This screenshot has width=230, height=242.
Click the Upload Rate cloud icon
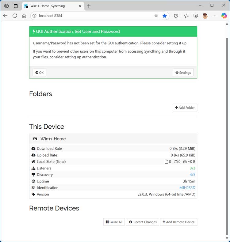33,155
